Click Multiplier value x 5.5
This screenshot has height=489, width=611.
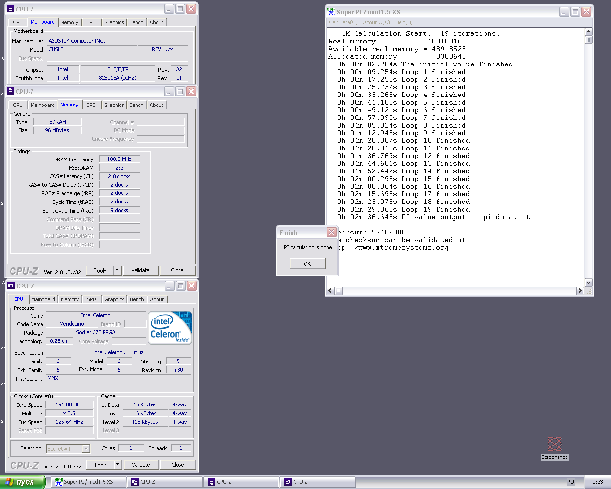pos(69,413)
